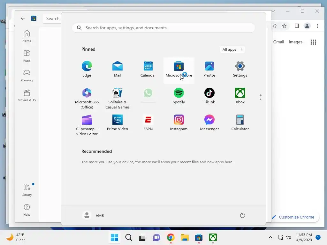Launch the Xbox pinned app
The width and height of the screenshot is (327, 245).
pyautogui.click(x=240, y=96)
